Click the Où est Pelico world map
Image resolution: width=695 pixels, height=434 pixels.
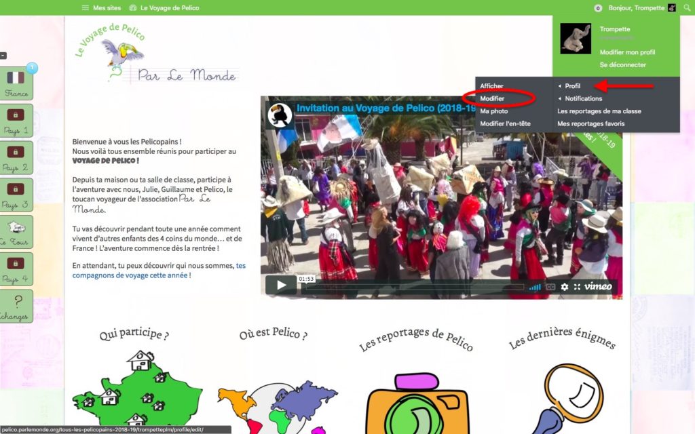click(278, 407)
